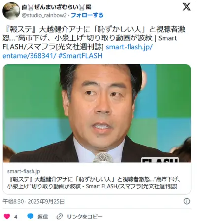Click the リンクをコピー text
Image resolution: width=197 pixels, height=221 pixels.
point(85,217)
